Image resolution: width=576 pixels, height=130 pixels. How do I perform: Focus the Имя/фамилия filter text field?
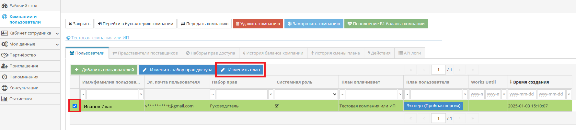pyautogui.click(x=112, y=94)
